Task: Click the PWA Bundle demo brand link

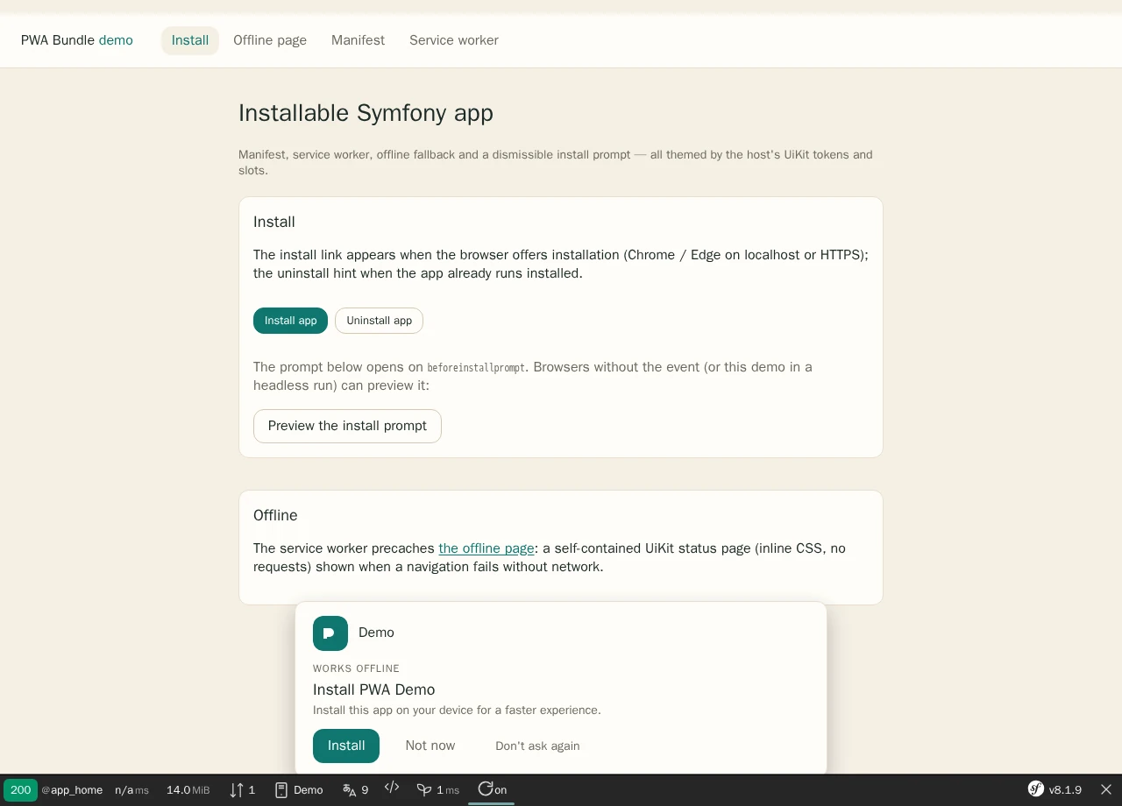Action: click(x=77, y=40)
